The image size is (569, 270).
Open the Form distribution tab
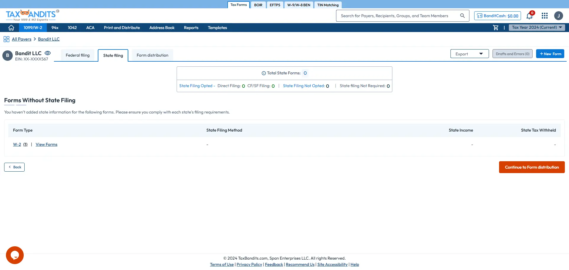152,55
